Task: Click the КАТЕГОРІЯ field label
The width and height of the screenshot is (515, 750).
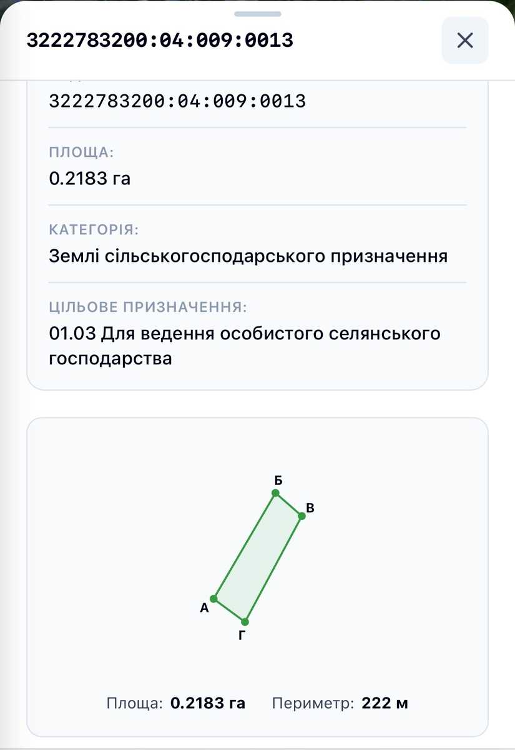Action: tap(94, 230)
